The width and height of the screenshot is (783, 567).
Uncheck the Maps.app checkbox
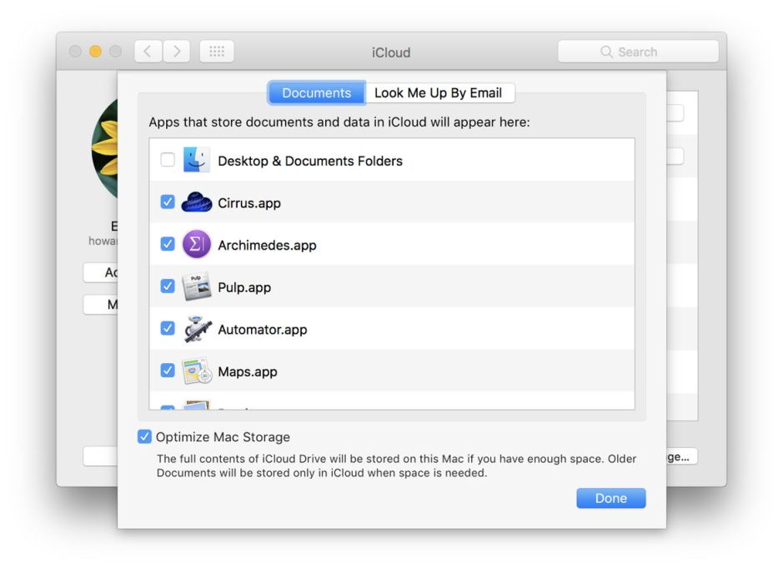click(x=168, y=371)
